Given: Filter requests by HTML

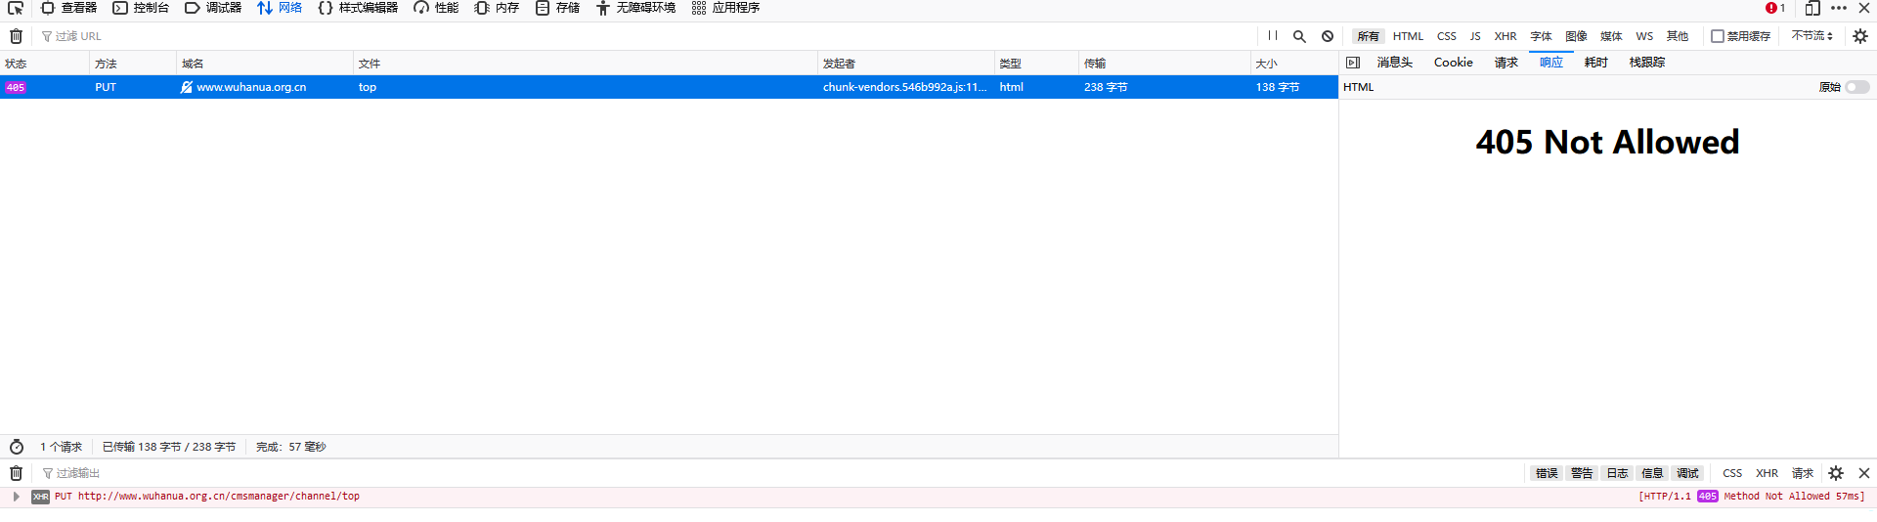Looking at the screenshot, I should (x=1408, y=36).
